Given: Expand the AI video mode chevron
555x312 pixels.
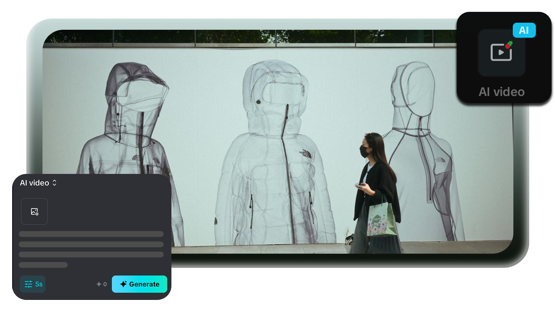Looking at the screenshot, I should coord(55,183).
